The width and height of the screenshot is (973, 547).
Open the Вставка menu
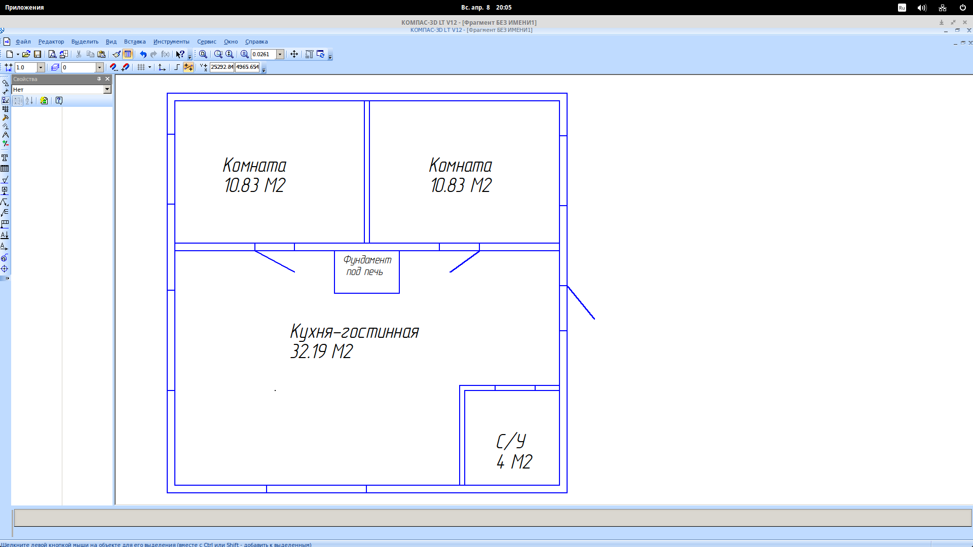click(x=135, y=42)
